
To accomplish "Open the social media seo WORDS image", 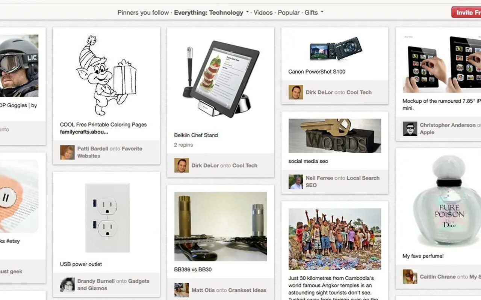I will tap(335, 136).
